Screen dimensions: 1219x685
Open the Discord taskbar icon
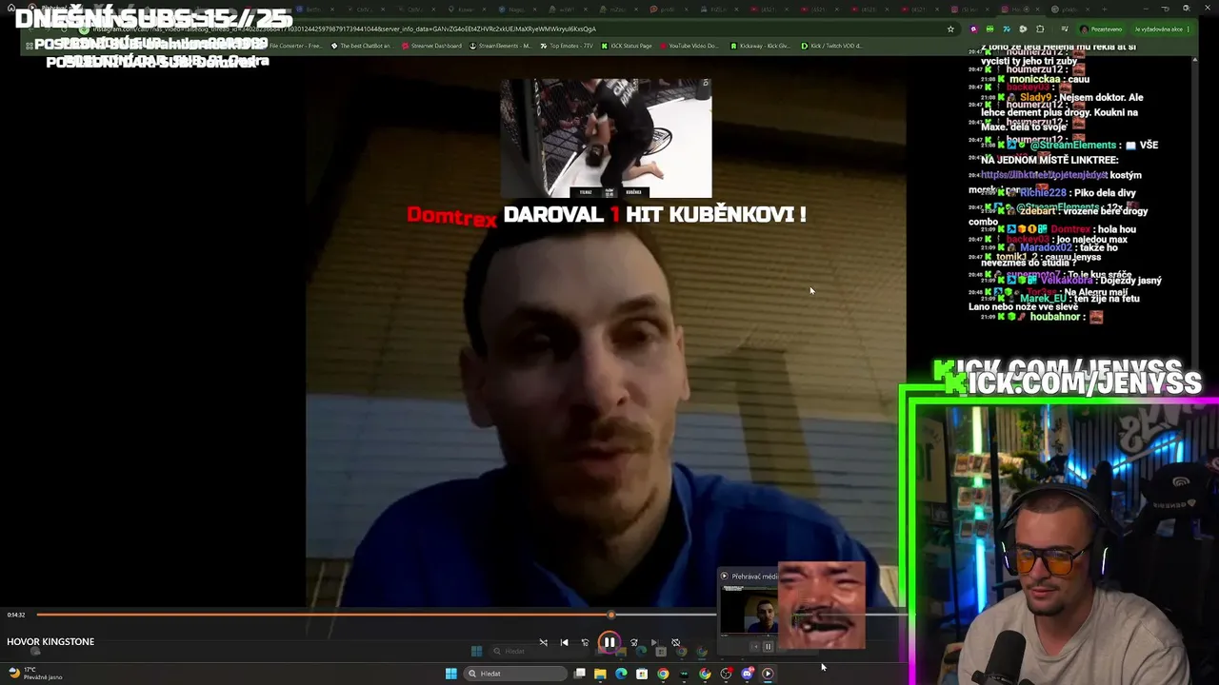[747, 674]
